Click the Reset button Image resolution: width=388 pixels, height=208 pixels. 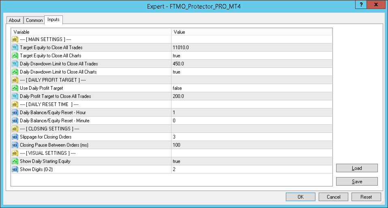pyautogui.click(x=366, y=197)
